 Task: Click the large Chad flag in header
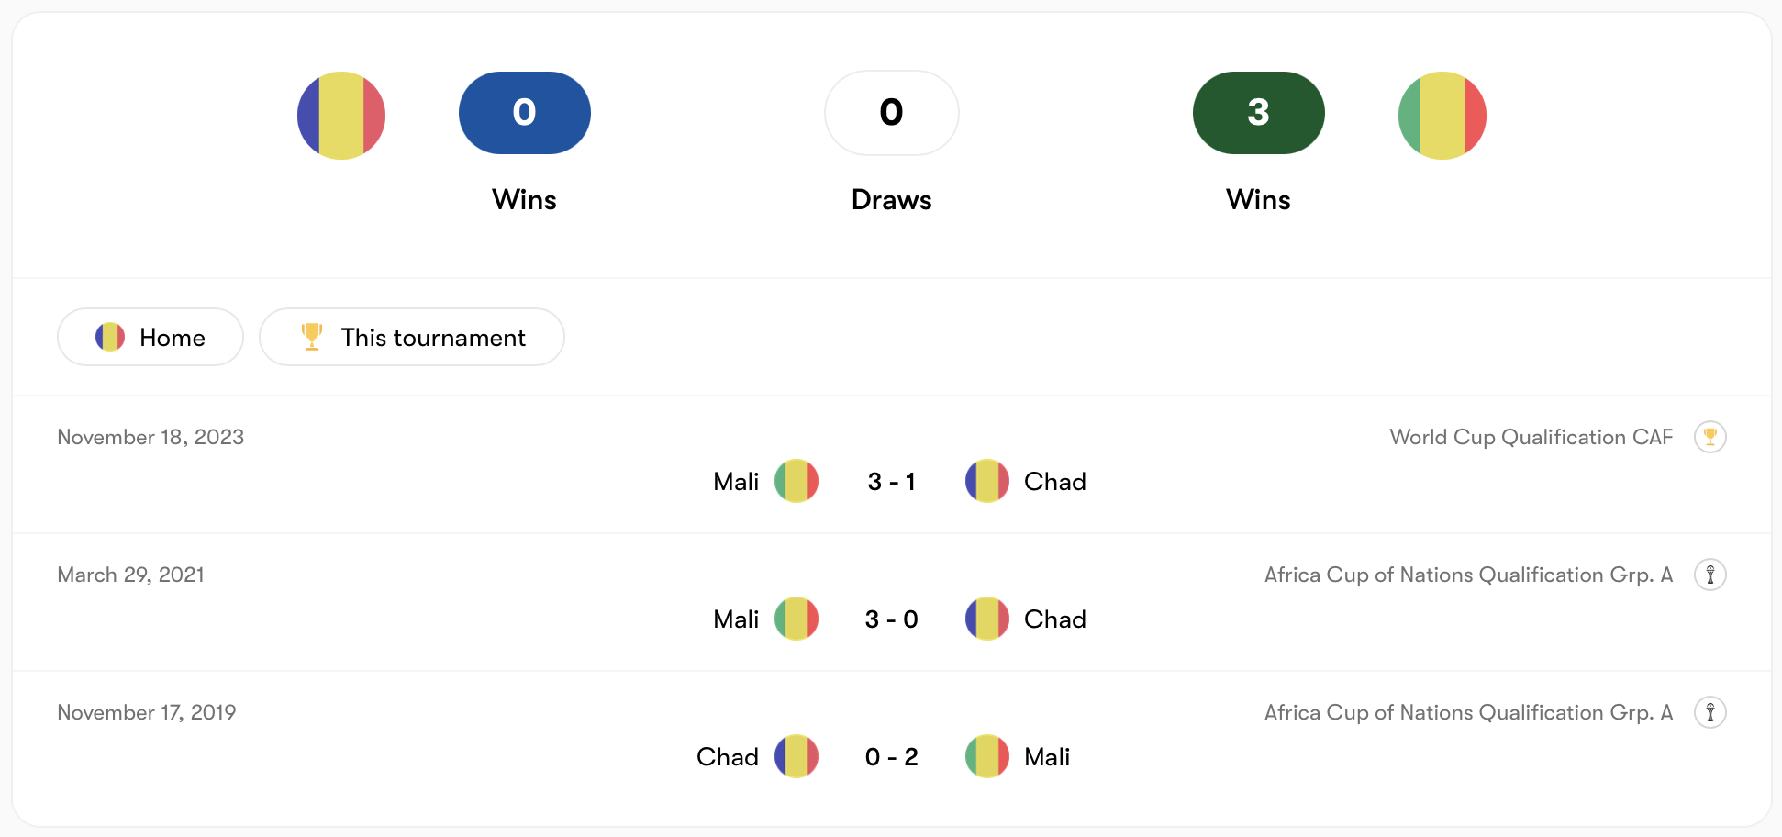pyautogui.click(x=341, y=116)
